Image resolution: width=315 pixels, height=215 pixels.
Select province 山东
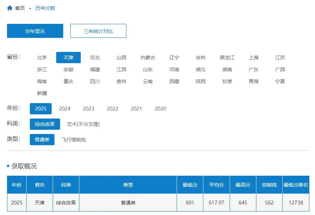(x=147, y=69)
